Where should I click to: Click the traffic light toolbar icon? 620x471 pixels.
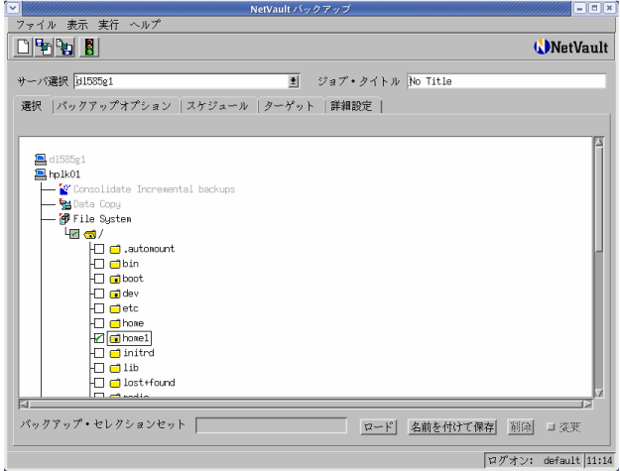click(89, 48)
